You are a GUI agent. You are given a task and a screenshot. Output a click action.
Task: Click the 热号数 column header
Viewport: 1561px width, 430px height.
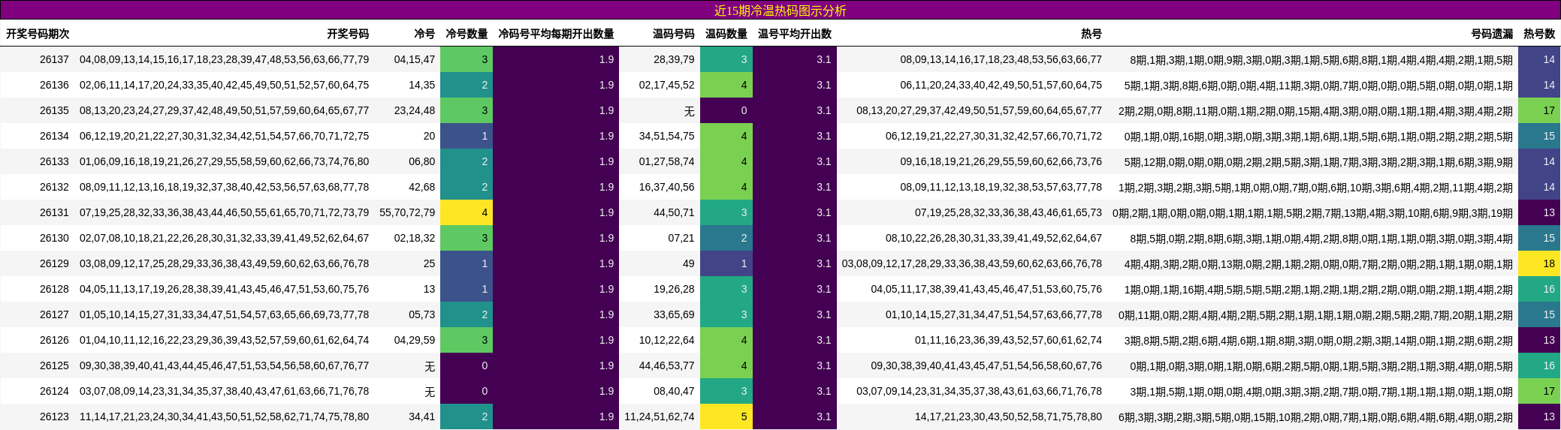click(1539, 34)
